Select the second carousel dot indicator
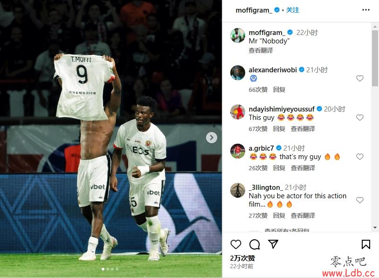Viewport: 379px width, 278px height. 108,269
